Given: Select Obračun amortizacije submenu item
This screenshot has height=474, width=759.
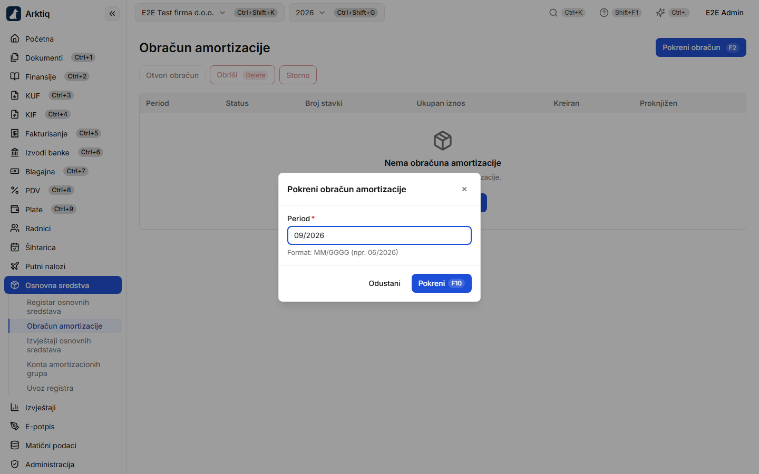Looking at the screenshot, I should (x=65, y=326).
